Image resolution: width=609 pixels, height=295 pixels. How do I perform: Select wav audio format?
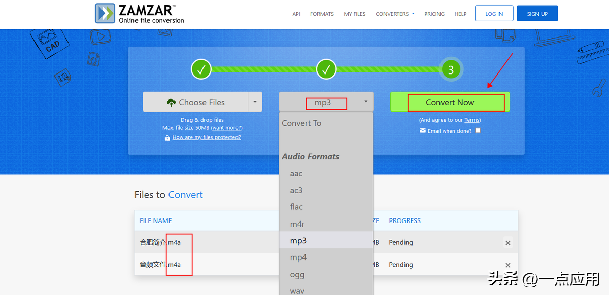326,290
